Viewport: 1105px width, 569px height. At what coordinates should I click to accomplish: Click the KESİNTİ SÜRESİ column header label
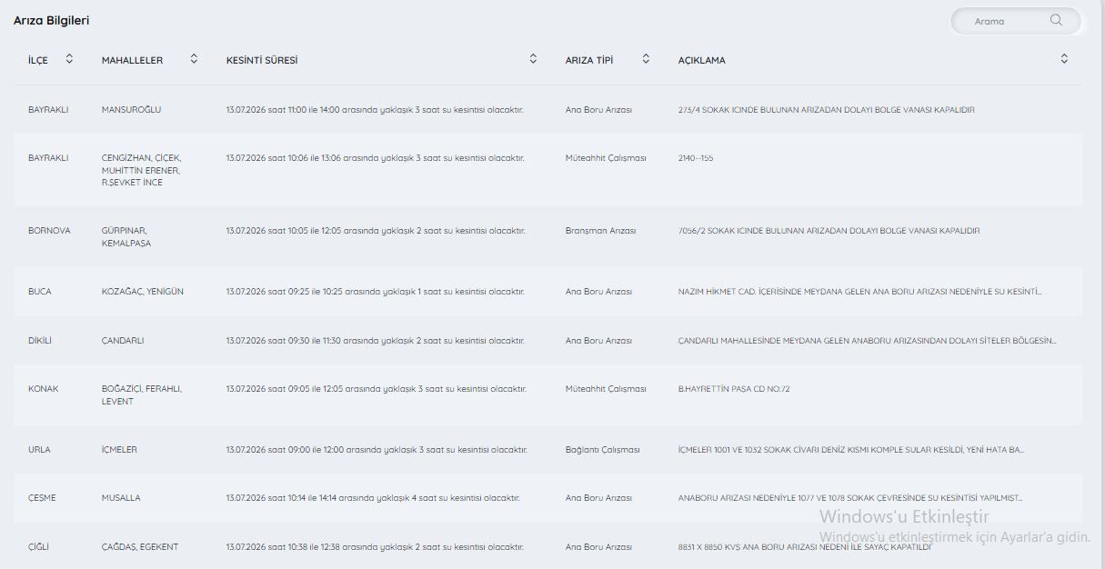pyautogui.click(x=262, y=60)
